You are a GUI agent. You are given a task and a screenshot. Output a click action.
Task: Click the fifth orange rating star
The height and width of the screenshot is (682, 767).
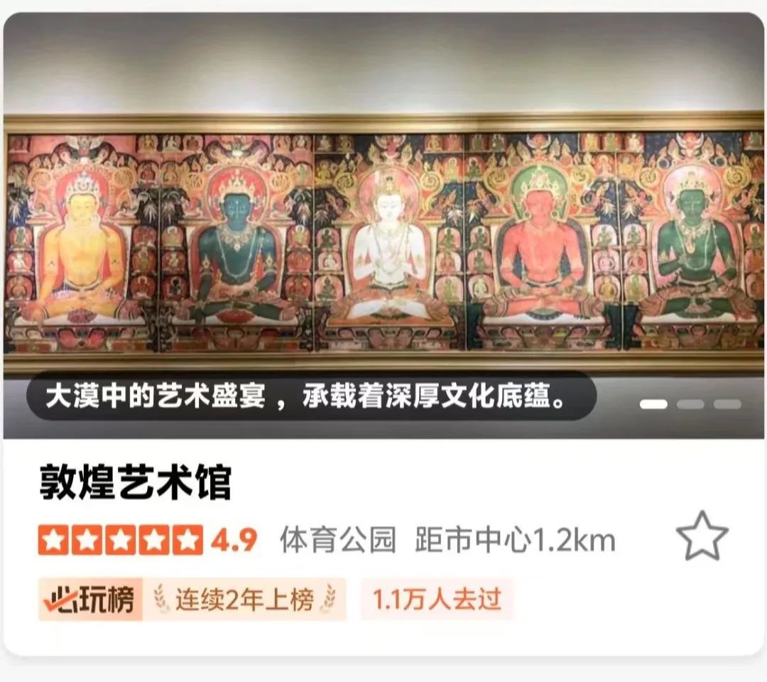(x=187, y=540)
